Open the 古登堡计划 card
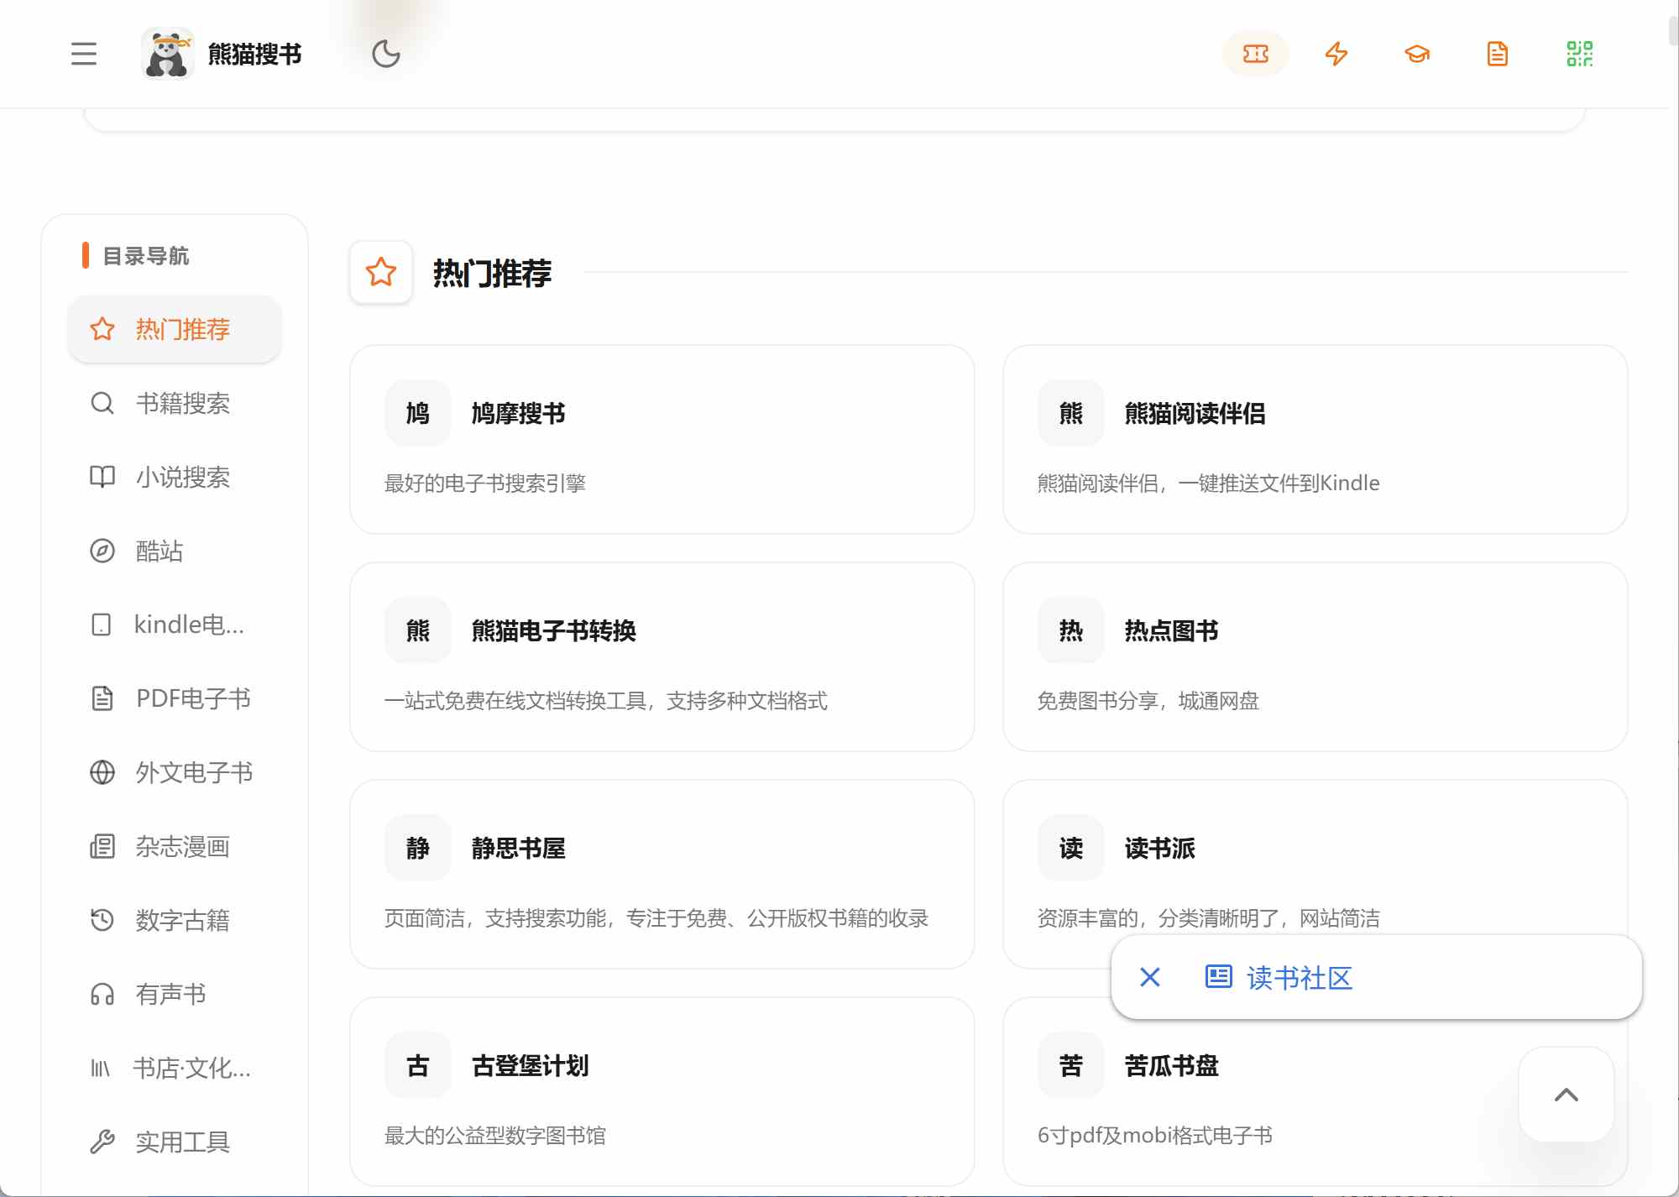1679x1197 pixels. pos(662,1091)
